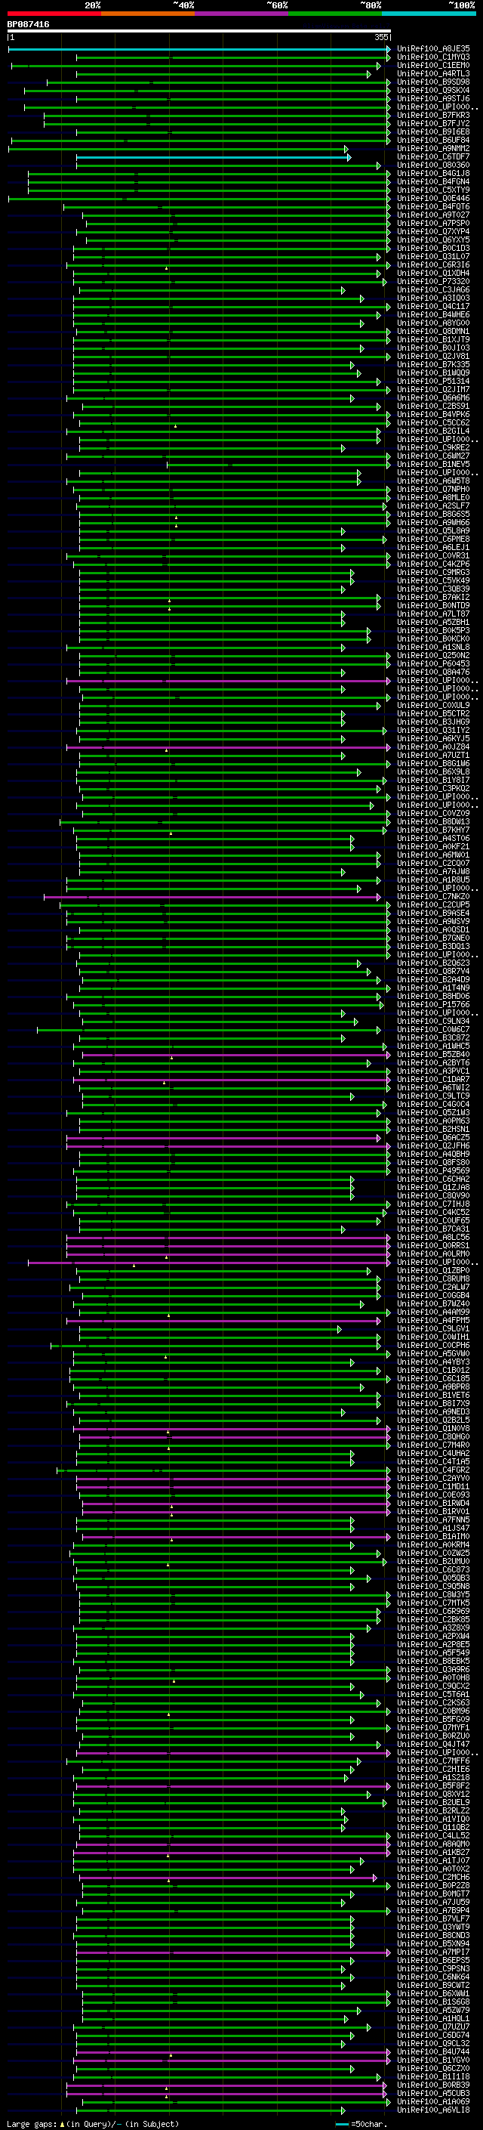Select the UniRef100_A5CUB3 label
Screen dimensions: 483x2130
click(433, 2093)
